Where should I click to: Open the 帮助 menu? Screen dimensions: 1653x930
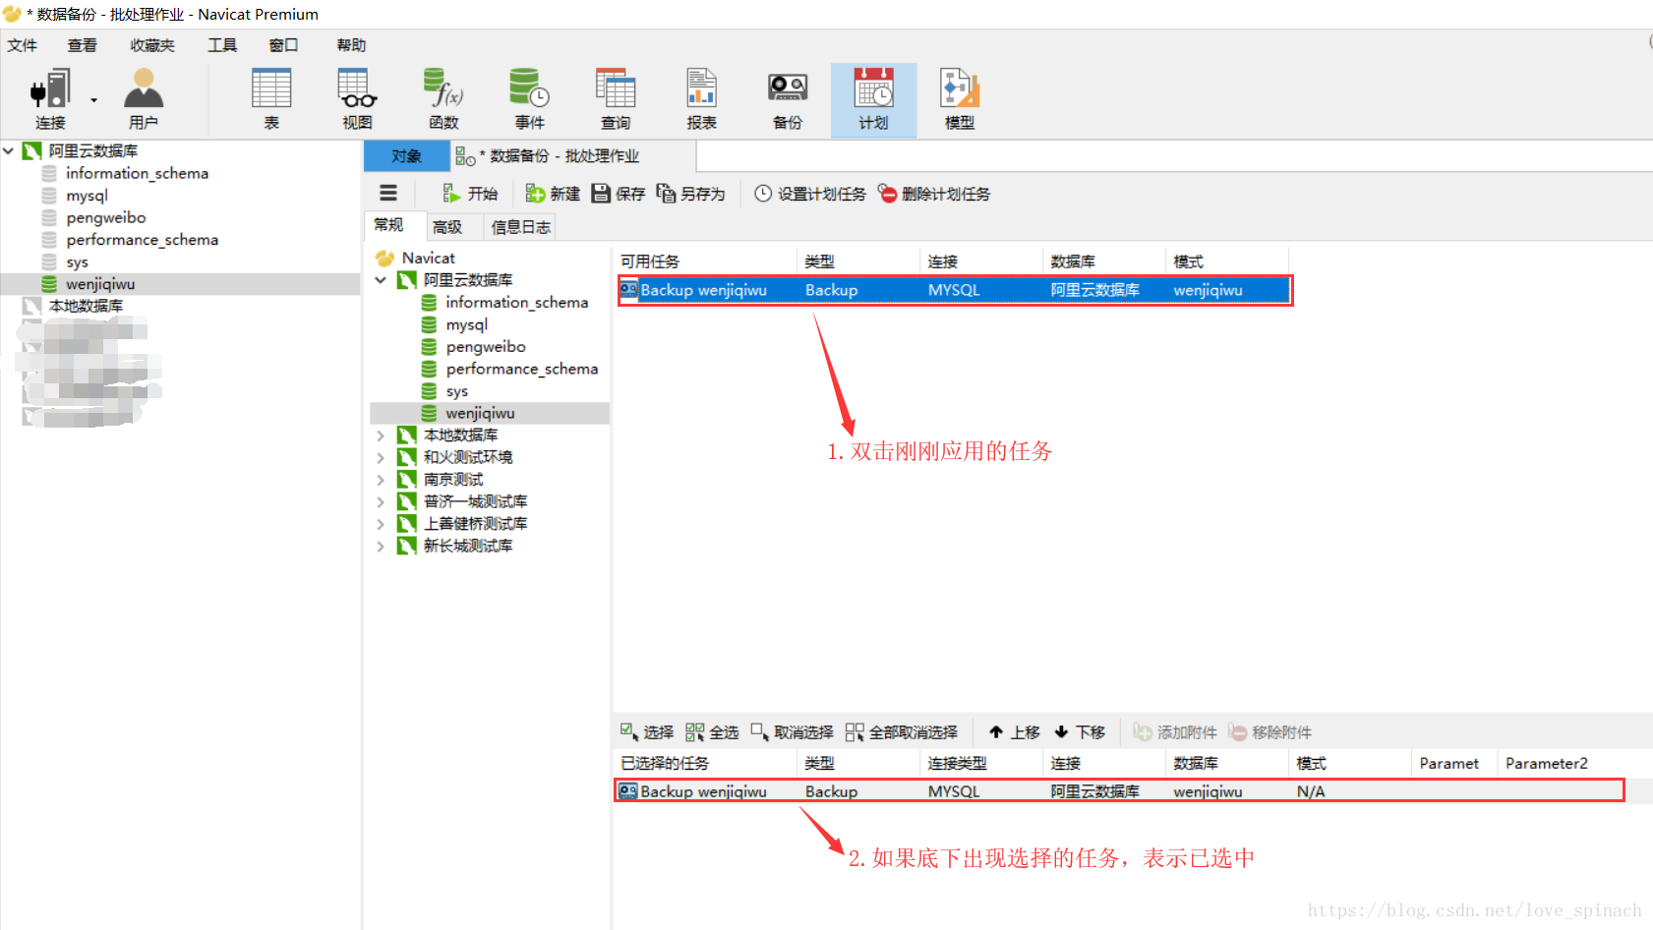click(351, 45)
